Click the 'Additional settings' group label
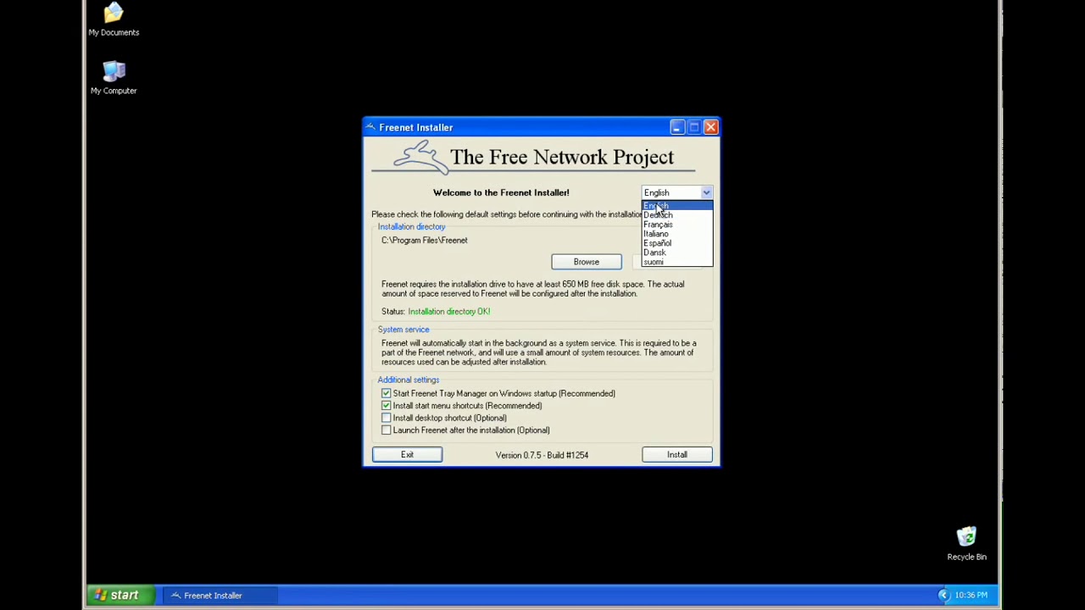 coord(409,380)
